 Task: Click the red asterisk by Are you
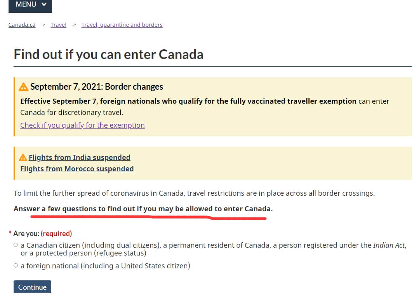(10, 233)
